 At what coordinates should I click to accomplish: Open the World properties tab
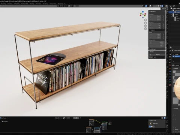(170, 65)
